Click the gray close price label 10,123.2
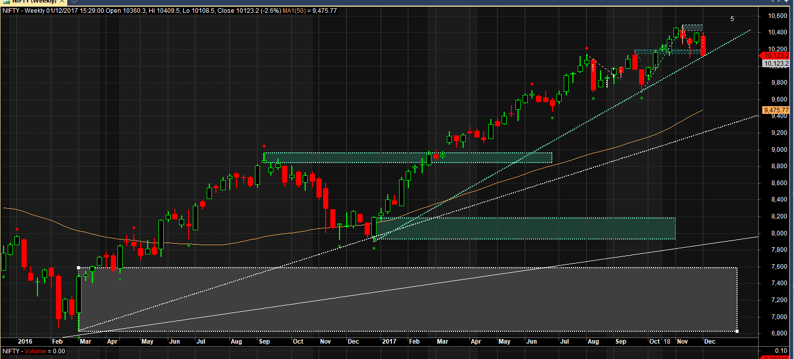The width and height of the screenshot is (794, 359). pyautogui.click(x=776, y=64)
